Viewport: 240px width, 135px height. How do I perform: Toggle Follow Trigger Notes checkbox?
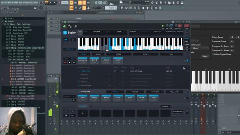tap(213, 54)
